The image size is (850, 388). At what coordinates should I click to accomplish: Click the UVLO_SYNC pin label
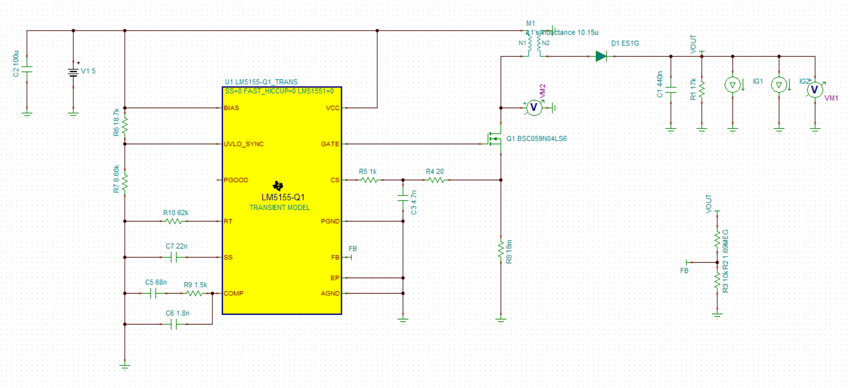[x=243, y=144]
